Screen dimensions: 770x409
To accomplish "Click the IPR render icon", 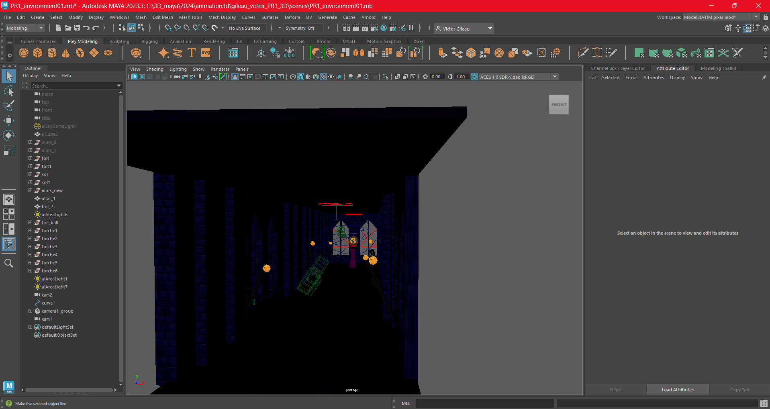I will 365,28.
